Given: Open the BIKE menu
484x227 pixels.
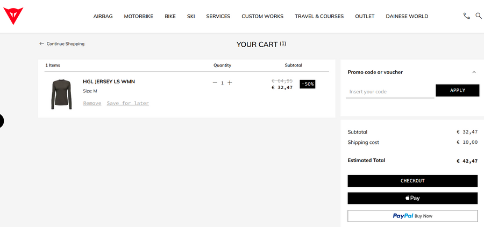Looking at the screenshot, I should (x=170, y=16).
